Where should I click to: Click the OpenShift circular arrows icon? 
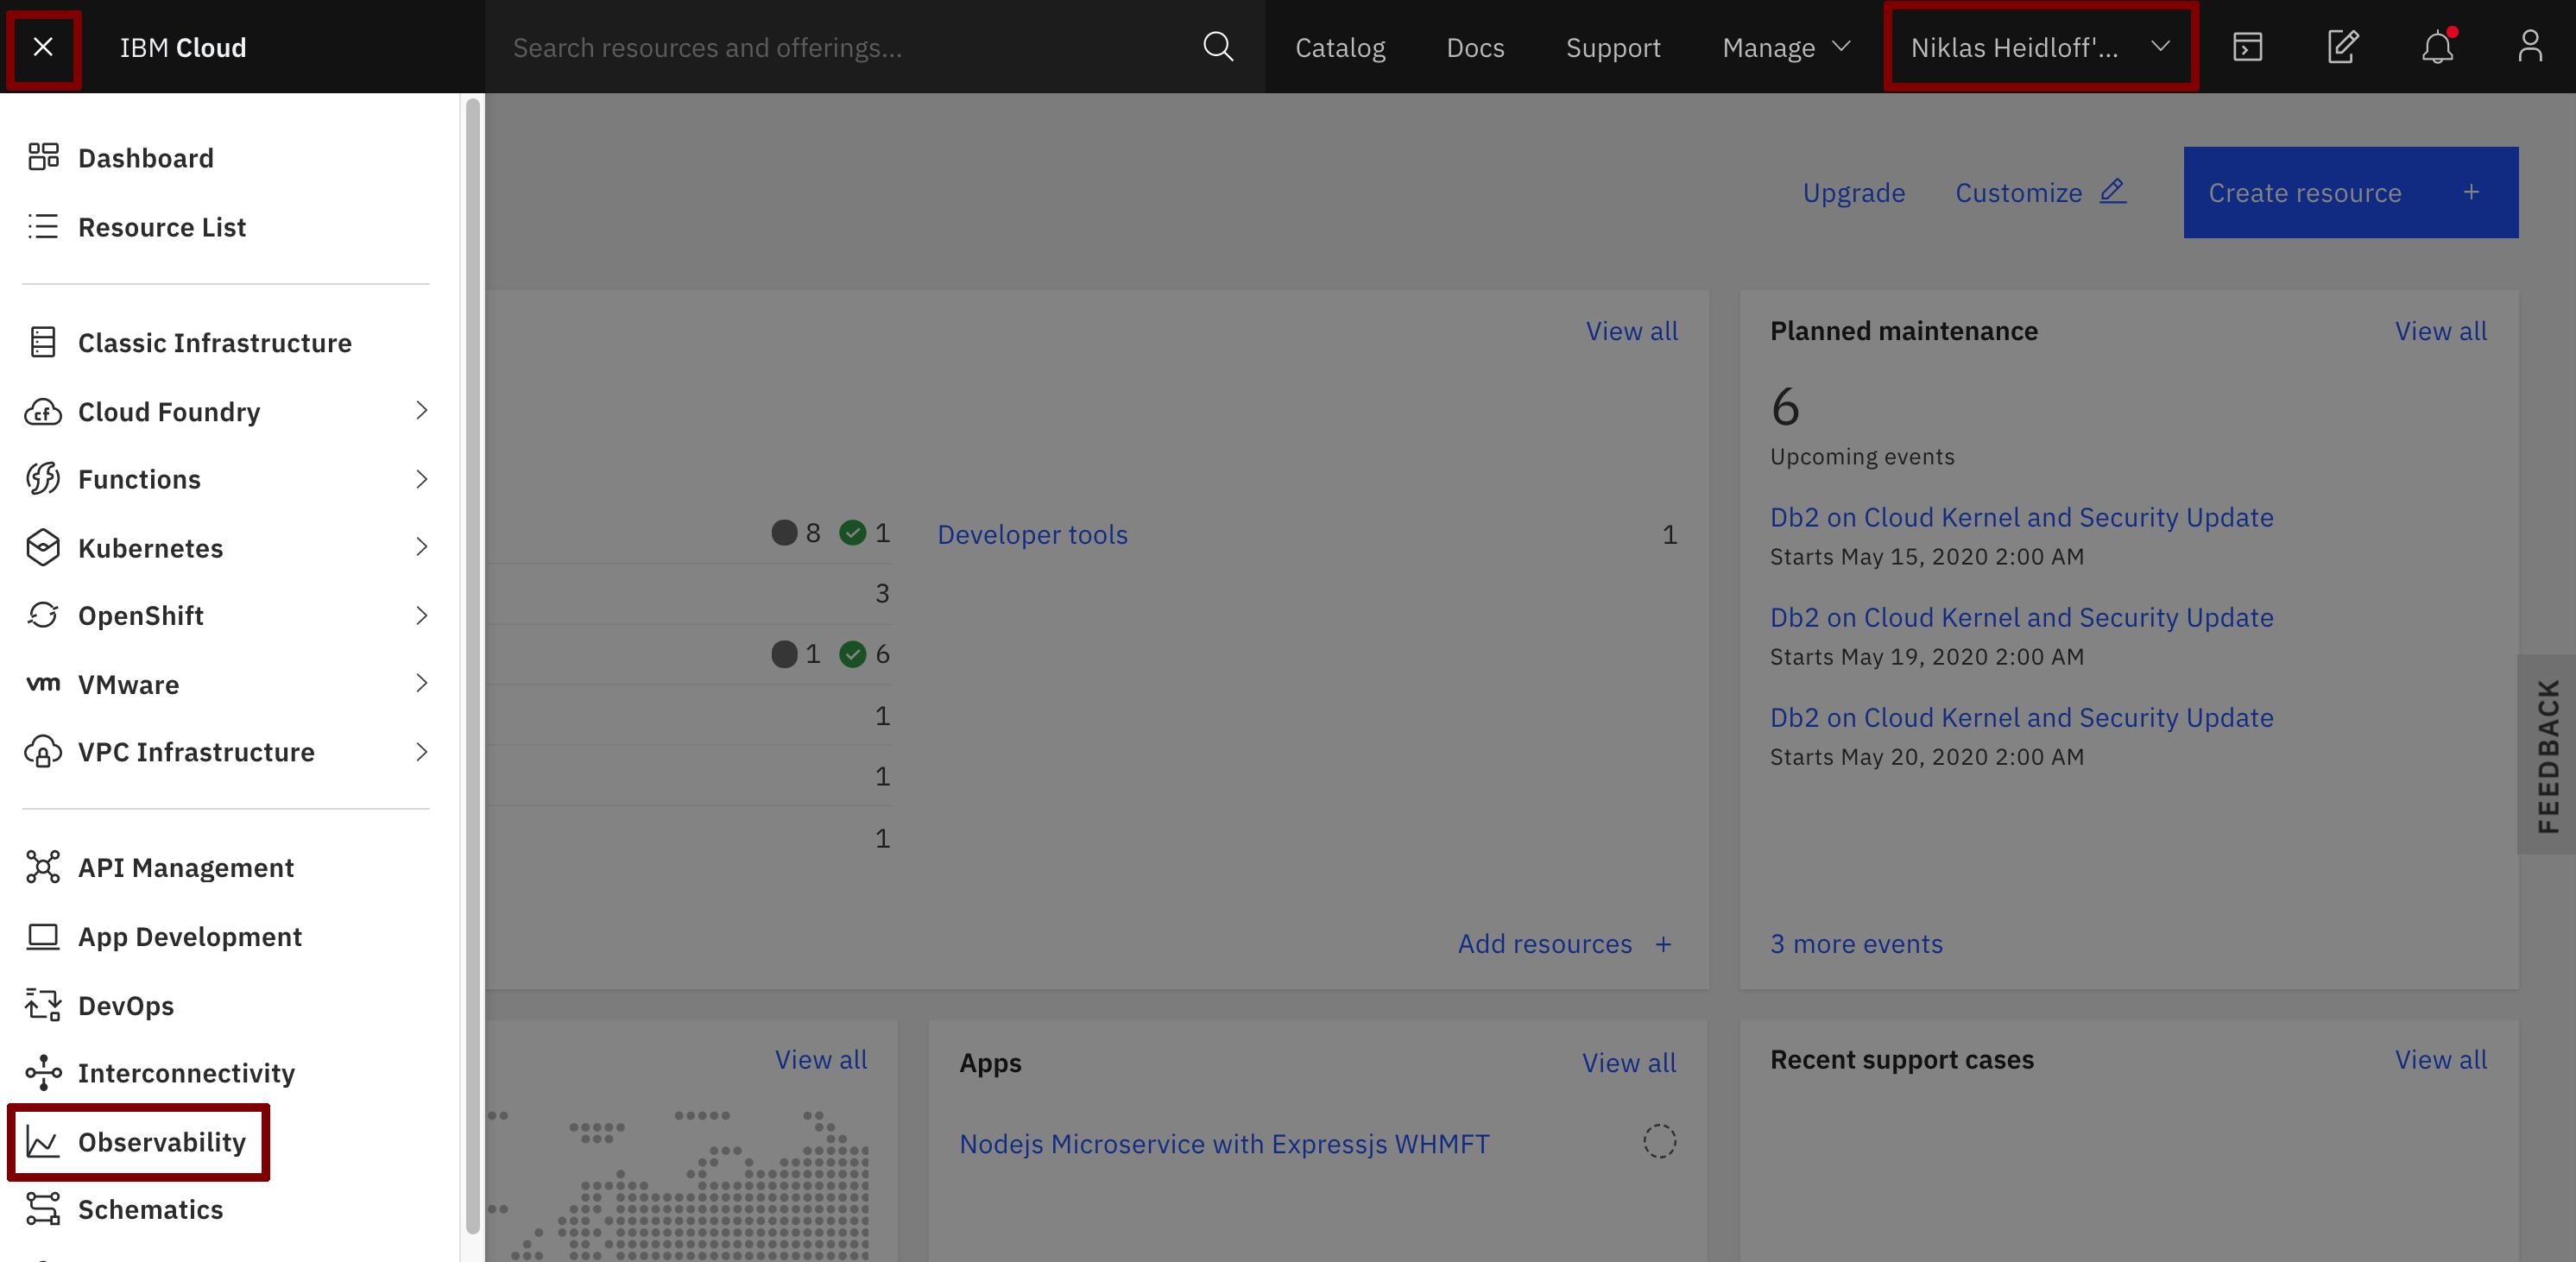pos(43,615)
